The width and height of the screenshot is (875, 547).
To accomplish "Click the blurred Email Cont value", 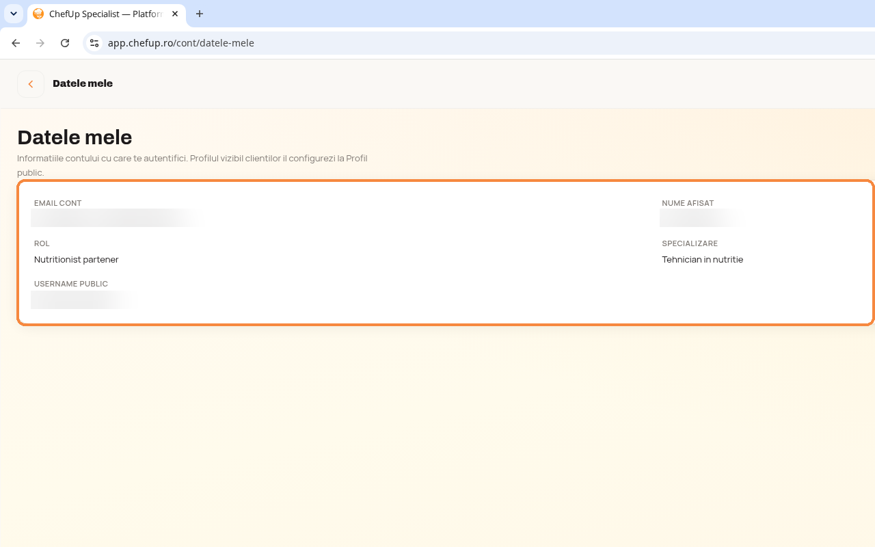I will (116, 217).
